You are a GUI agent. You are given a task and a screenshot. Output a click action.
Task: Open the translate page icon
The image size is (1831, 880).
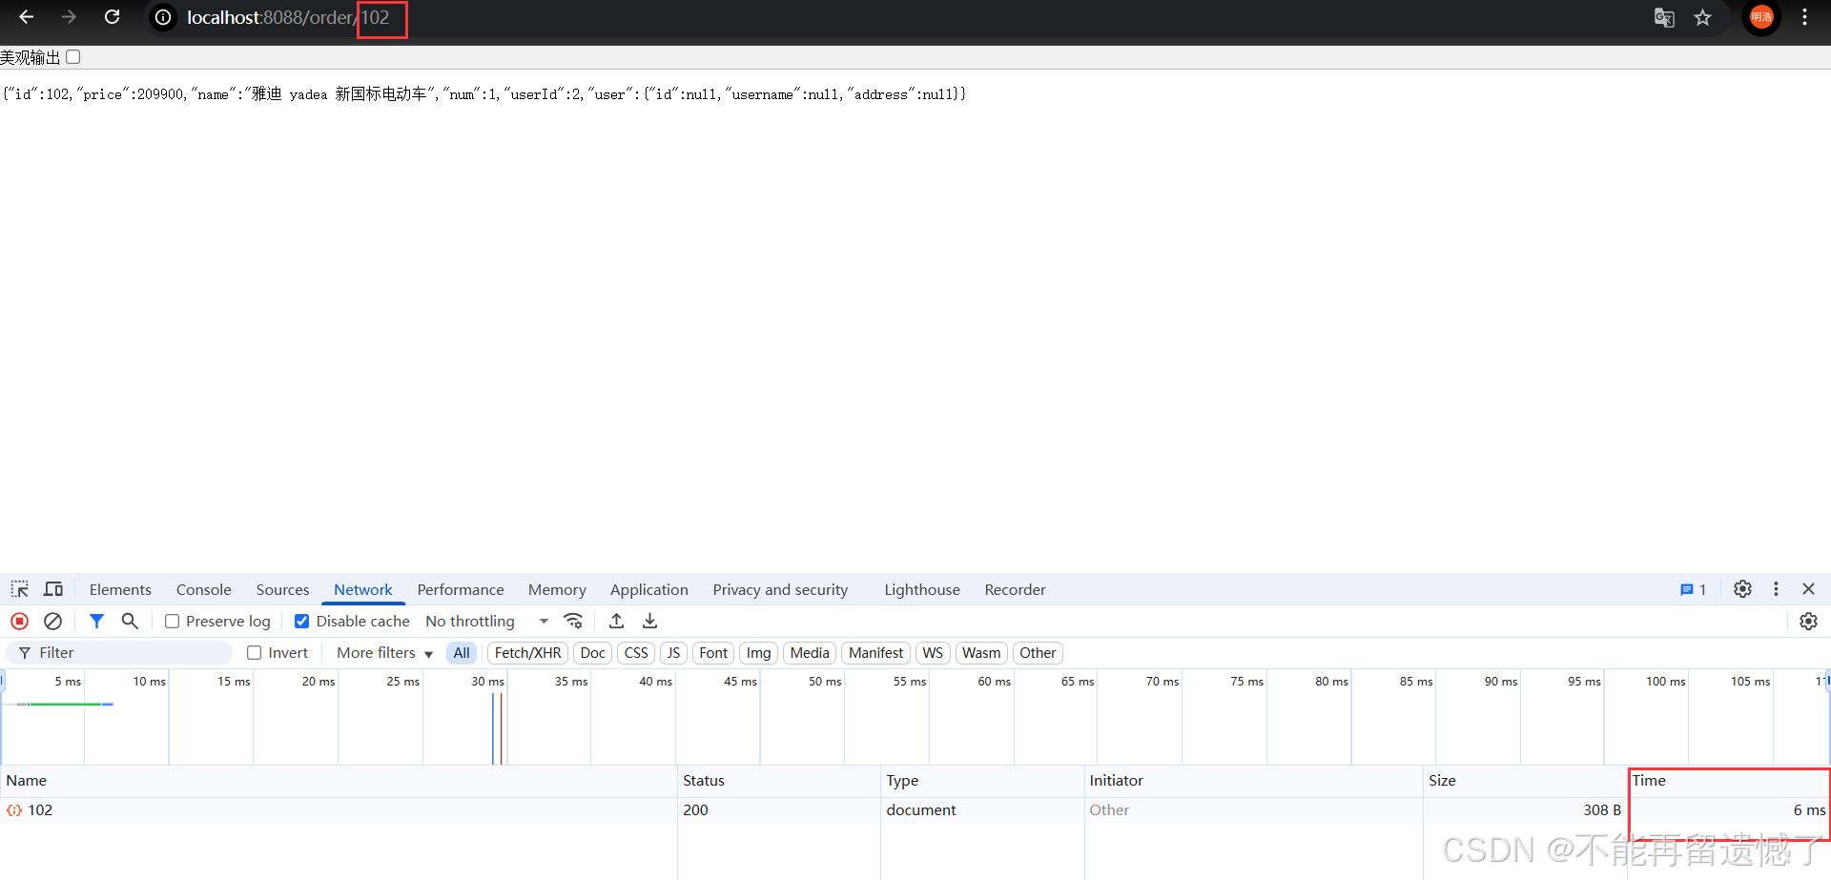pyautogui.click(x=1664, y=17)
